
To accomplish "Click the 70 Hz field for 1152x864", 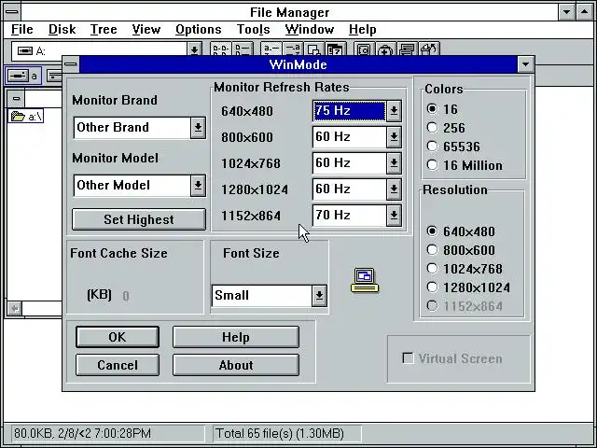I will (349, 216).
